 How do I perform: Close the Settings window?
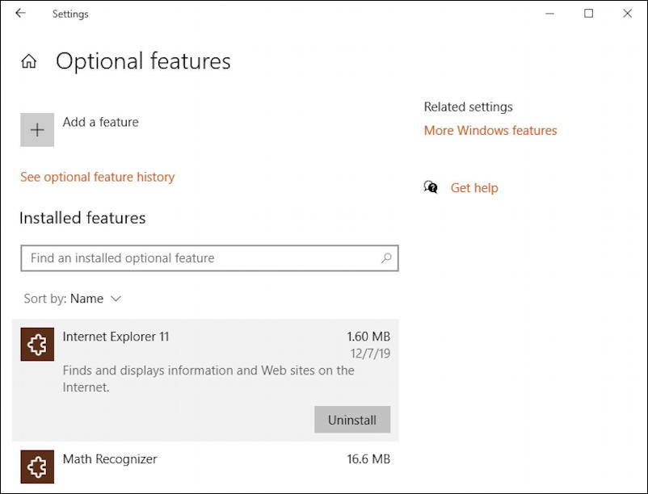627,14
